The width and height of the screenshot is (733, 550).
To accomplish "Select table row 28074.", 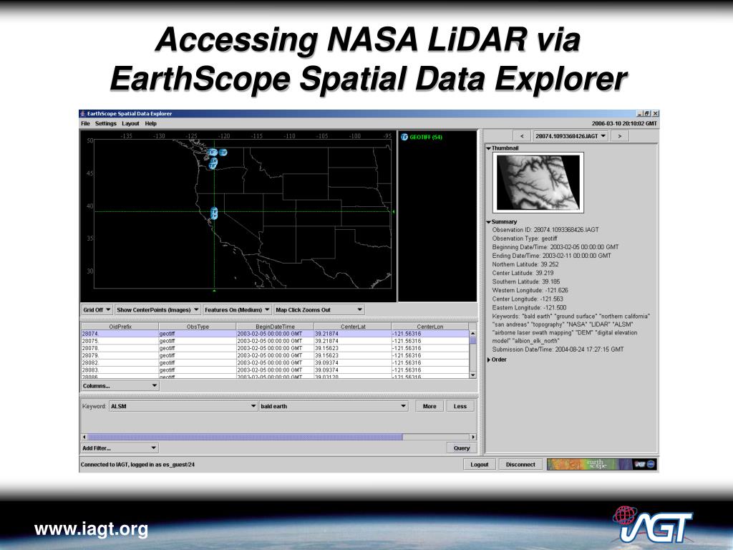I will pyautogui.click(x=275, y=334).
